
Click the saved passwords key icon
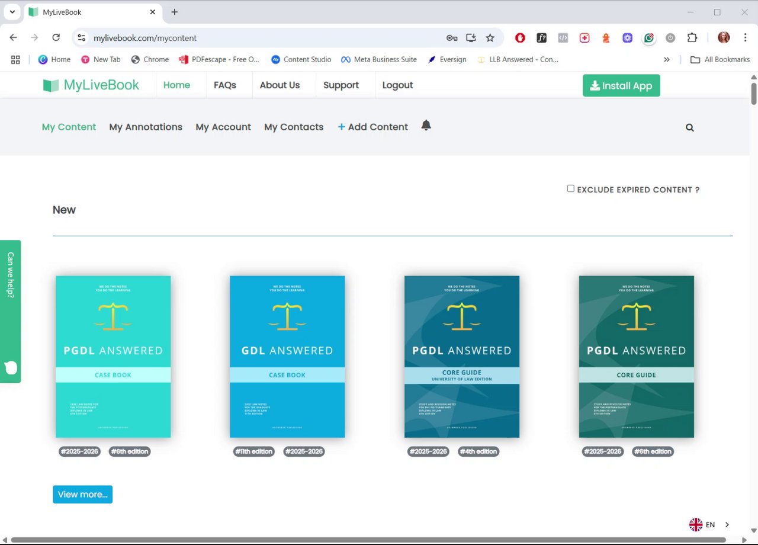click(x=452, y=38)
